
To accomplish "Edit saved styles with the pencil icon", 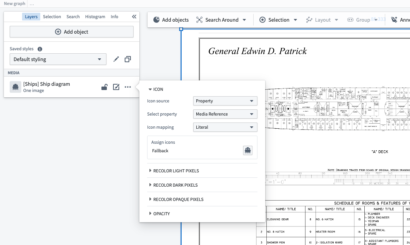I will (x=116, y=59).
